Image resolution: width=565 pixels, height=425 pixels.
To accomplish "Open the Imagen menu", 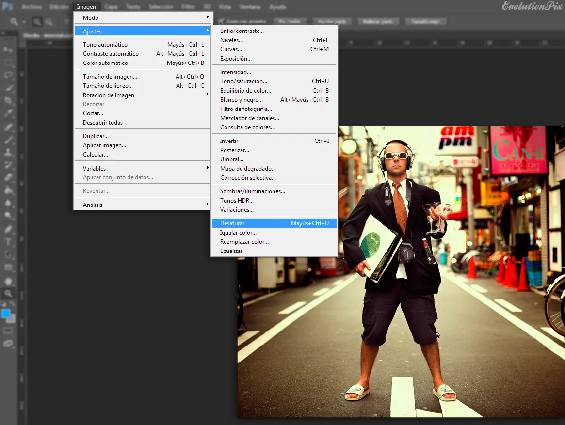I will (86, 7).
